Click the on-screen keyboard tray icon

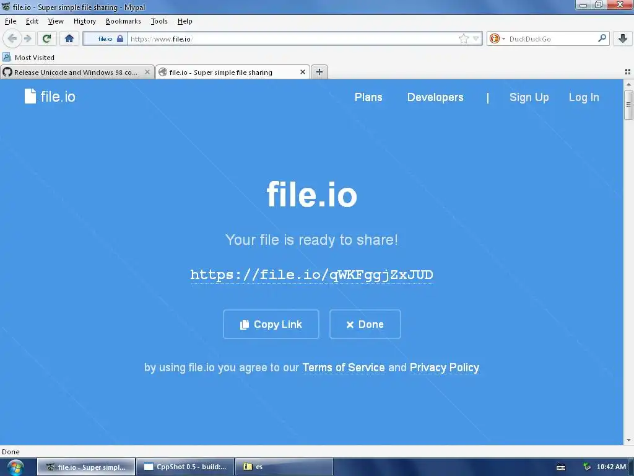561,467
